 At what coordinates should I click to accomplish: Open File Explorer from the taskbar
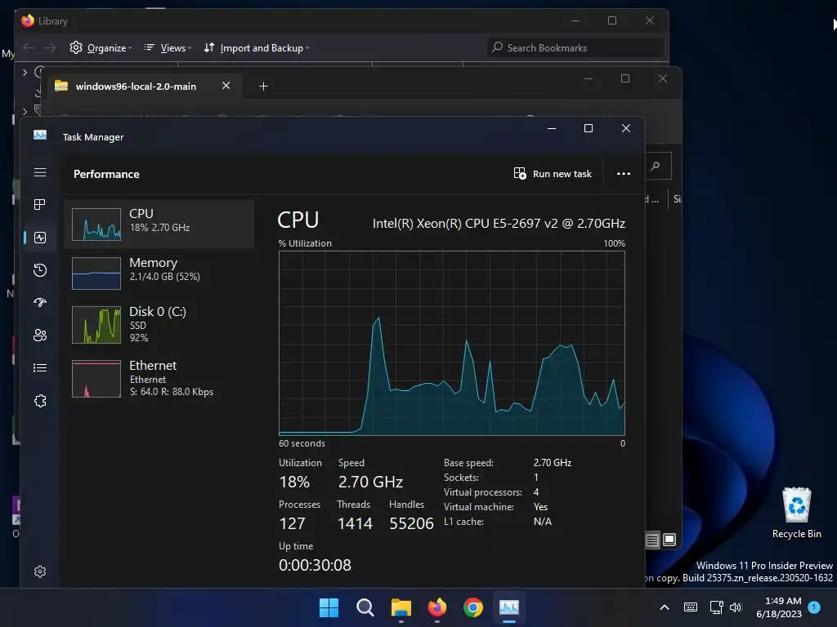click(x=401, y=607)
